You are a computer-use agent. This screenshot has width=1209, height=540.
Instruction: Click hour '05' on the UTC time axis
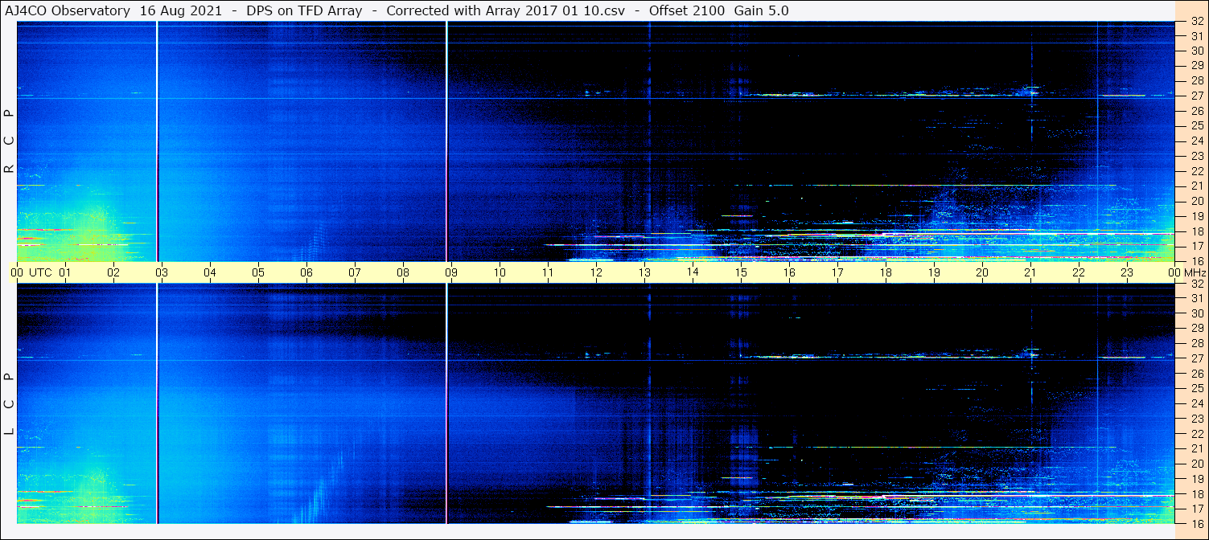point(258,272)
